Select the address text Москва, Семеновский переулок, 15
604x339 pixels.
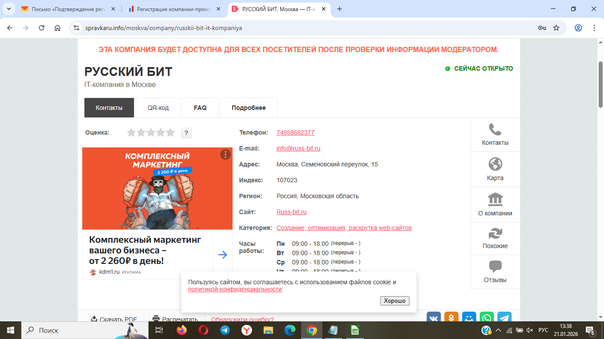pos(327,164)
